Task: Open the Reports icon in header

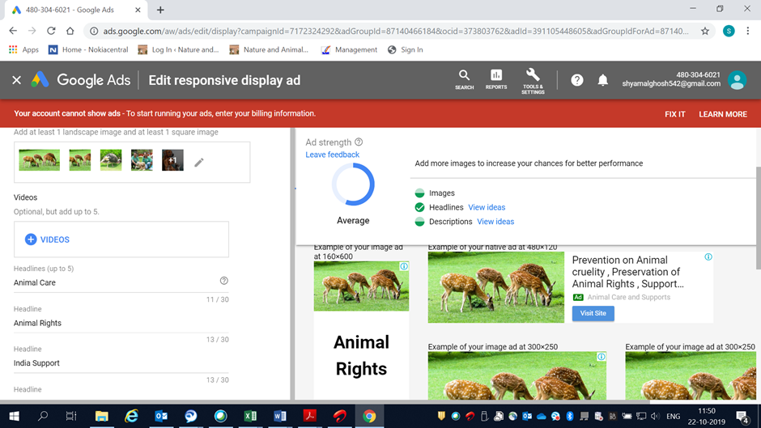Action: pyautogui.click(x=496, y=79)
